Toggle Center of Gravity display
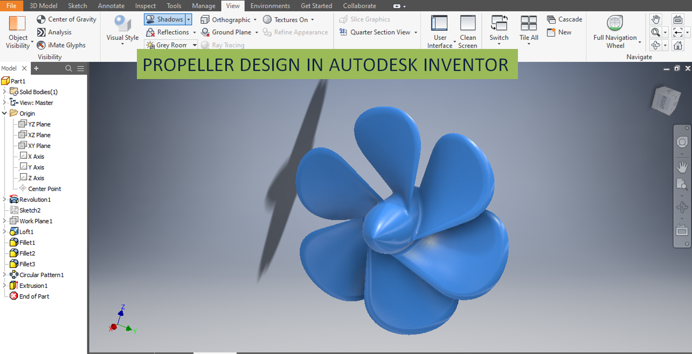Screen dimensions: 692x354 [x=66, y=19]
